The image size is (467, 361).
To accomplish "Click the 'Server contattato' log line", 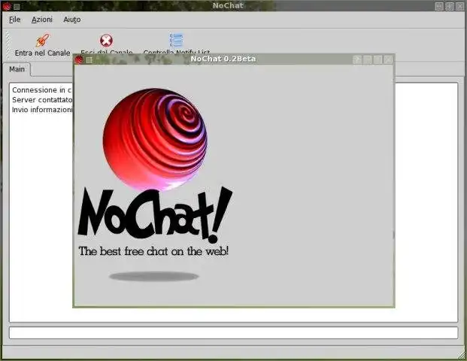I will 42,100.
